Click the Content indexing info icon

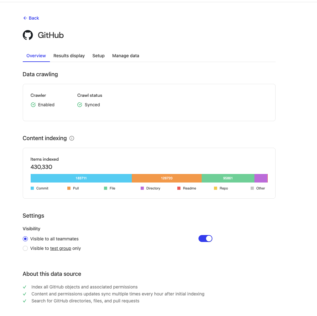72,138
